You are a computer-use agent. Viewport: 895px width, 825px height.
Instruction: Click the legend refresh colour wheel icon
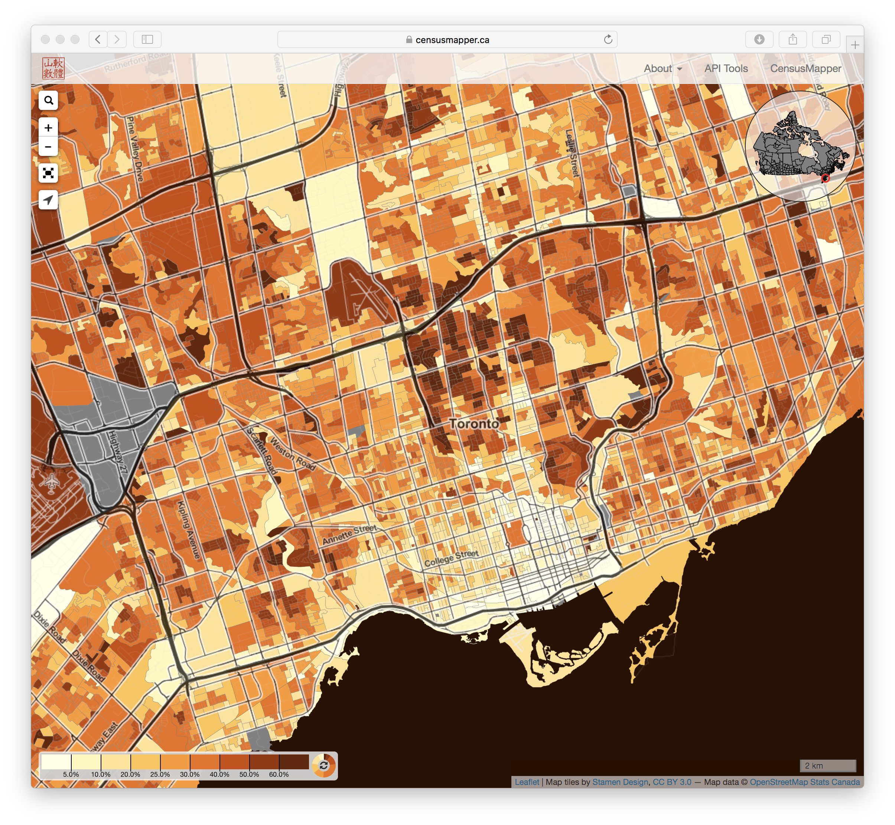click(x=324, y=766)
